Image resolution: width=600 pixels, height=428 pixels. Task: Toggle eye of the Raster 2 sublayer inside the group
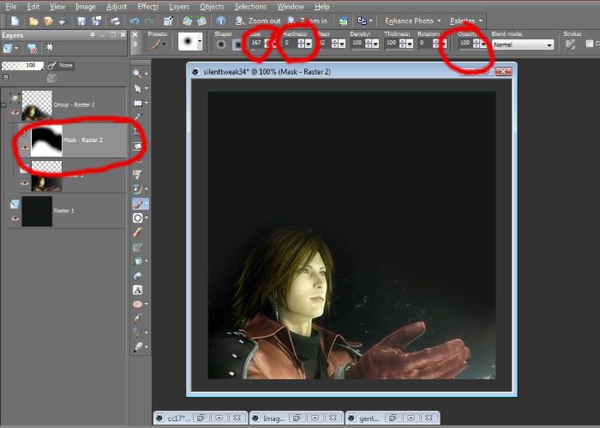coord(25,182)
